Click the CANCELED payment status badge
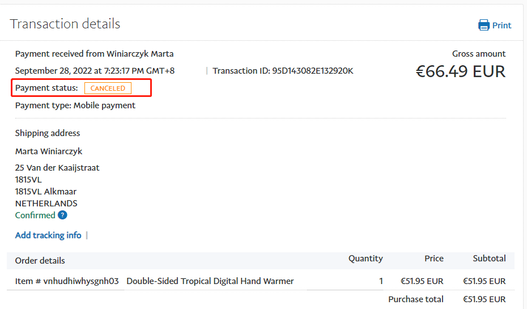Viewport: 527px width, 309px height. click(x=108, y=88)
